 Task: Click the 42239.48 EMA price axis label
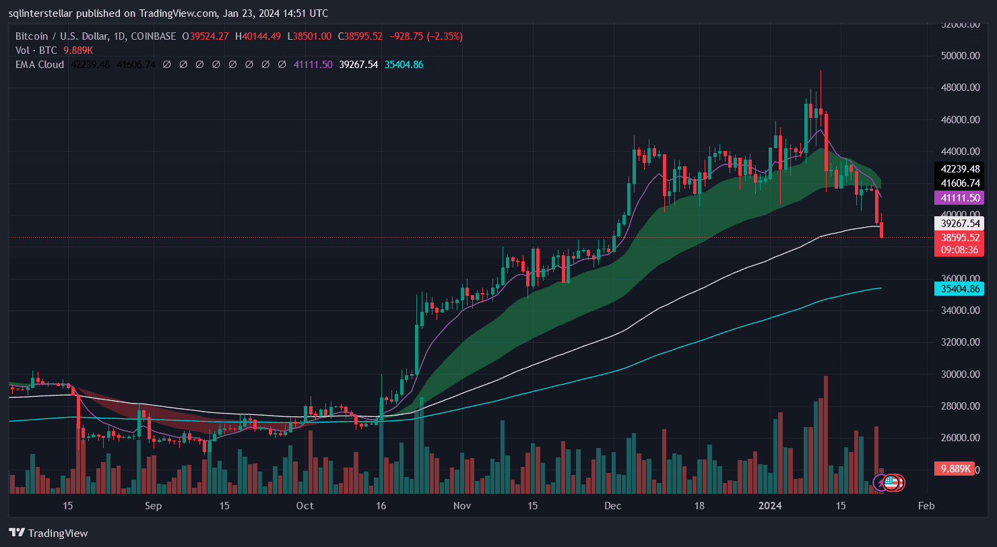point(959,169)
